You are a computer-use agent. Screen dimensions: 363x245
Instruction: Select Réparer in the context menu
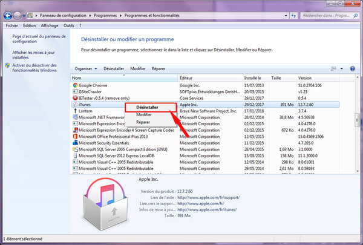pos(143,122)
